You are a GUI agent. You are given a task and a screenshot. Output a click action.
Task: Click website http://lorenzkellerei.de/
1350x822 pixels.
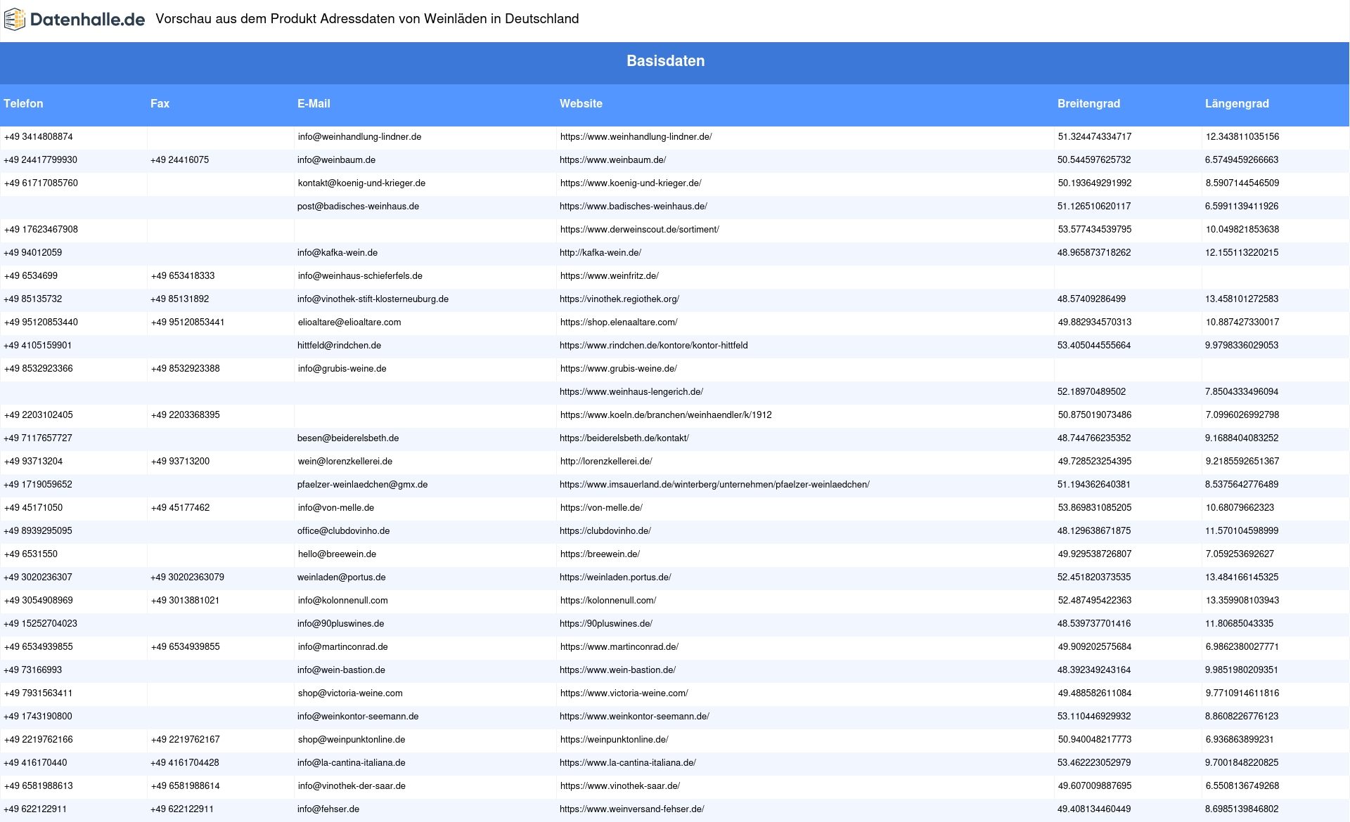tap(606, 462)
